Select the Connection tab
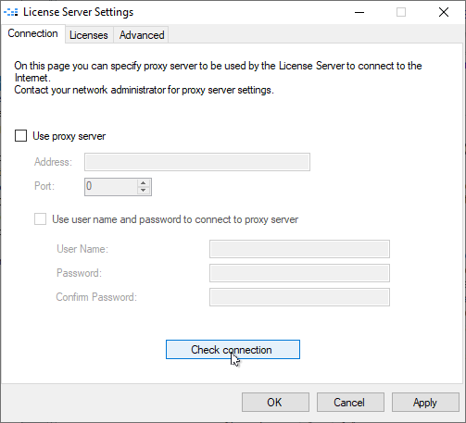This screenshot has width=466, height=423. (32, 33)
